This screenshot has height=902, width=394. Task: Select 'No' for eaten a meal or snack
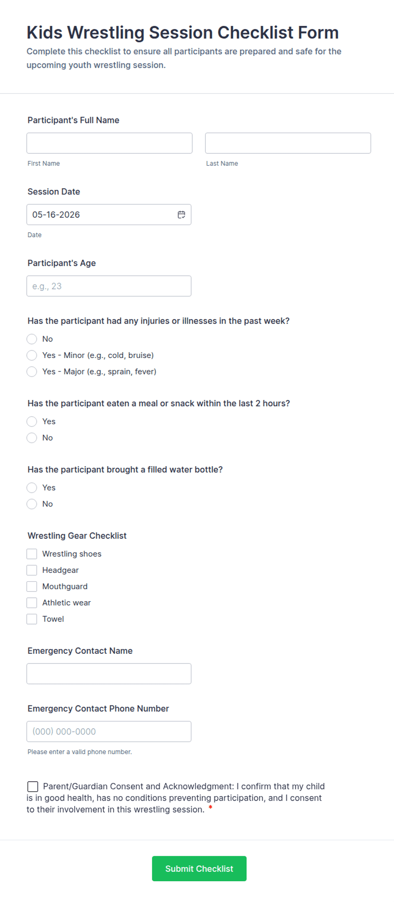click(32, 438)
